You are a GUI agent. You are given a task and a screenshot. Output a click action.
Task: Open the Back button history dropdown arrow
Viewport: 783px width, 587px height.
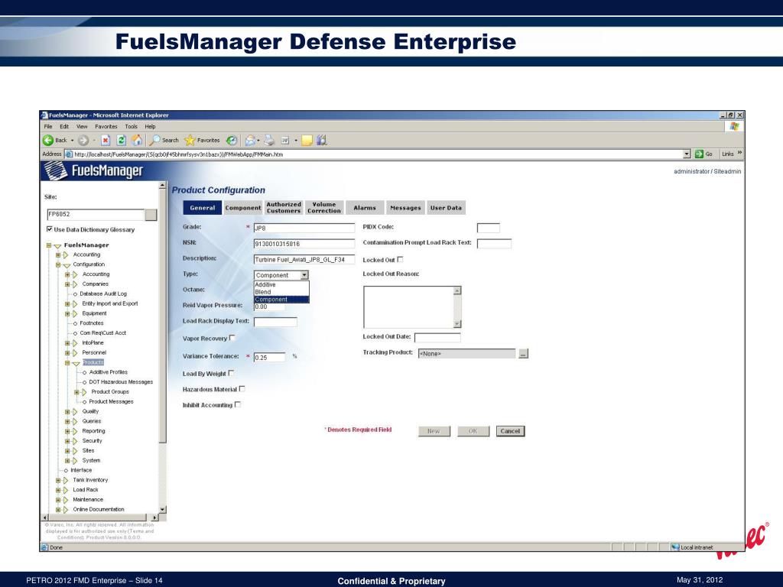[x=72, y=141]
